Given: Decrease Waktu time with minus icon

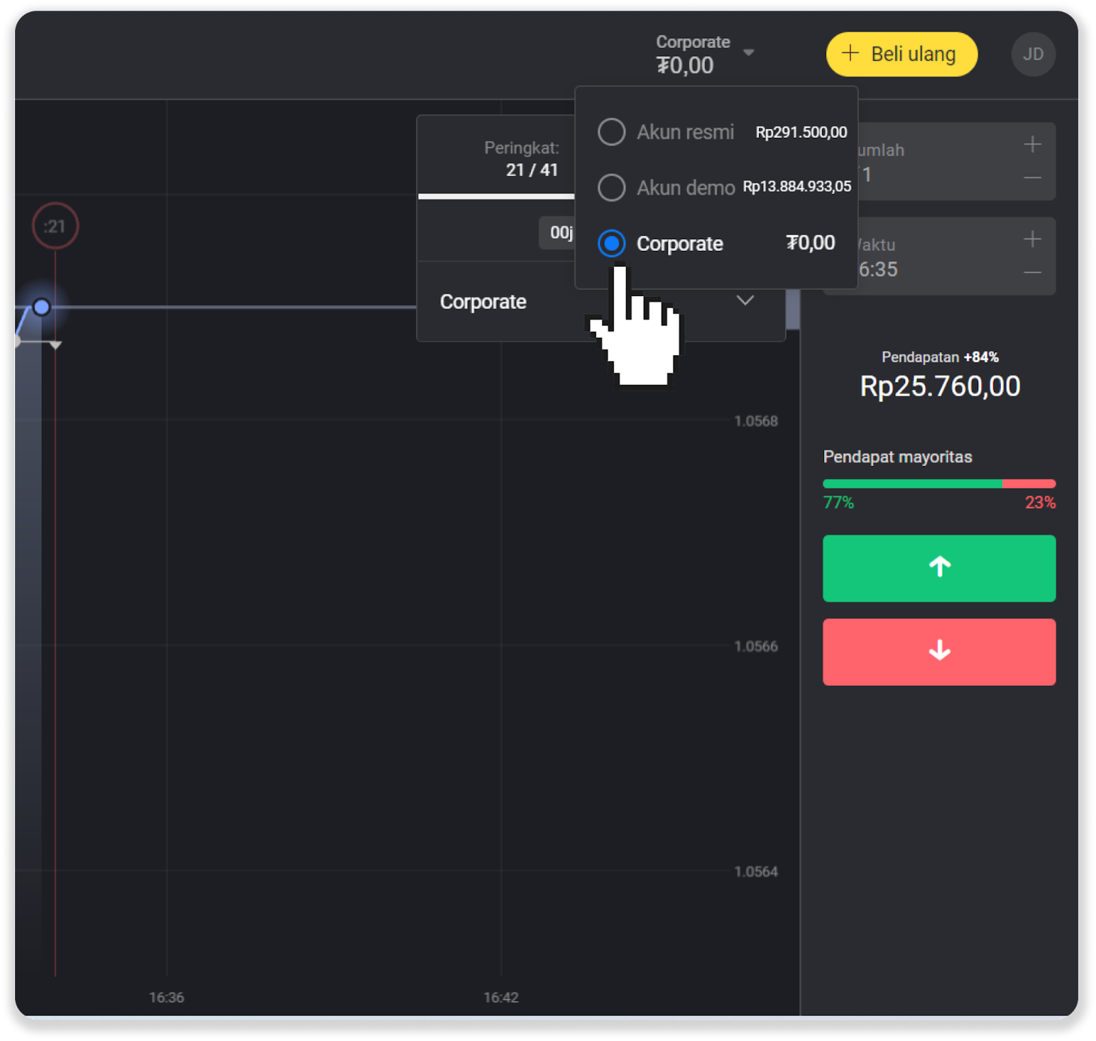Looking at the screenshot, I should (x=1032, y=273).
